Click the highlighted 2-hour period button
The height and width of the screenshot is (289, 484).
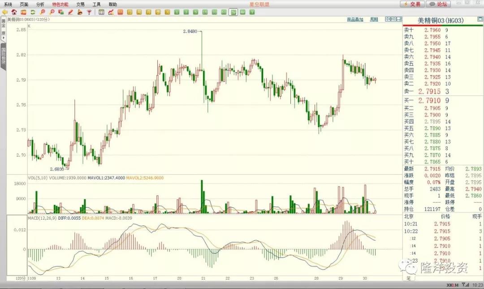(x=233, y=13)
